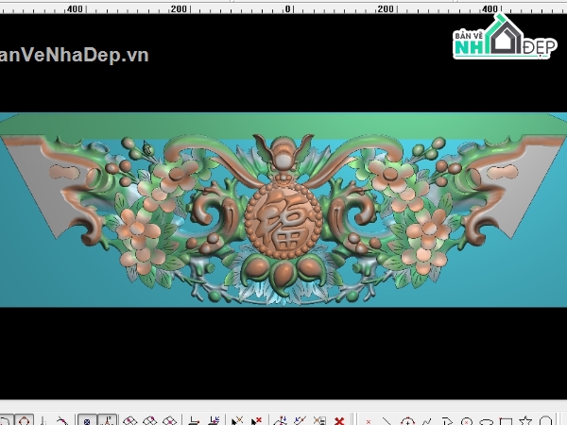Toggle the pressed triangle snap button
This screenshot has height=425, width=567.
pos(108,420)
